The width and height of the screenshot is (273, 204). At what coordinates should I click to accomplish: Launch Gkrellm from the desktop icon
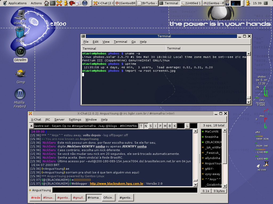[x=21, y=54]
